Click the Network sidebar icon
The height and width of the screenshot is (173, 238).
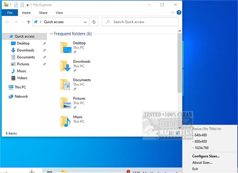pyautogui.click(x=11, y=97)
